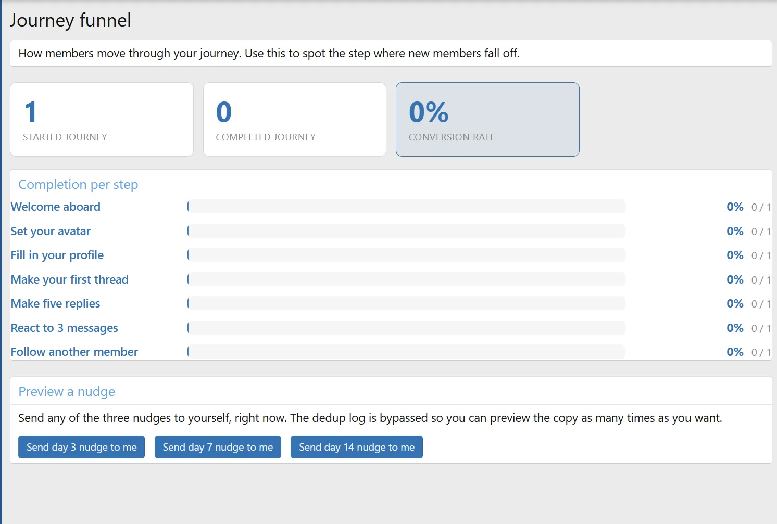The width and height of the screenshot is (777, 524).
Task: Click the 0% value for Set your avatar
Action: pos(735,231)
